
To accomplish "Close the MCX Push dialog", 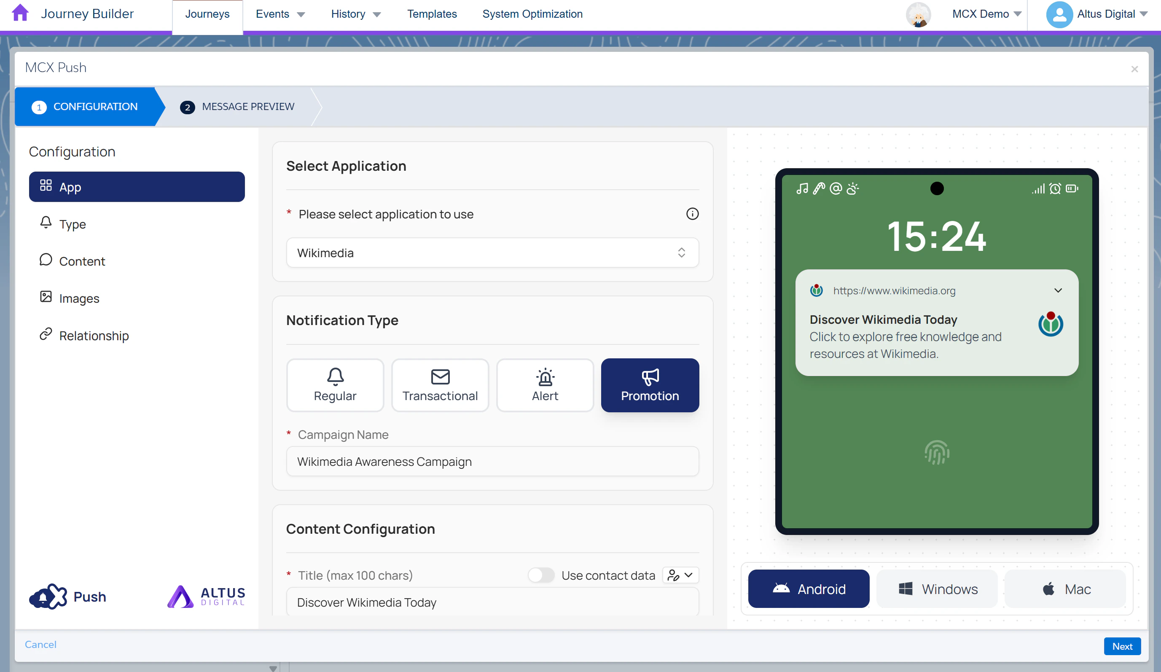I will [1134, 69].
